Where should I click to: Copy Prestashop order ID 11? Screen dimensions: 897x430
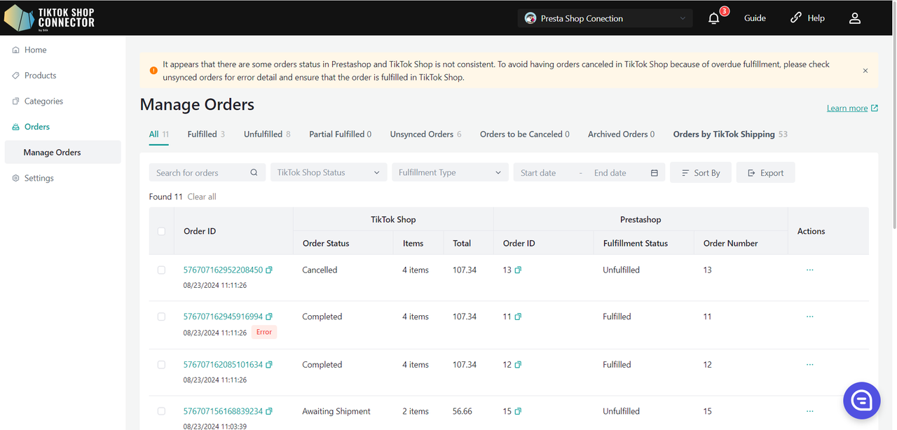[x=518, y=317]
